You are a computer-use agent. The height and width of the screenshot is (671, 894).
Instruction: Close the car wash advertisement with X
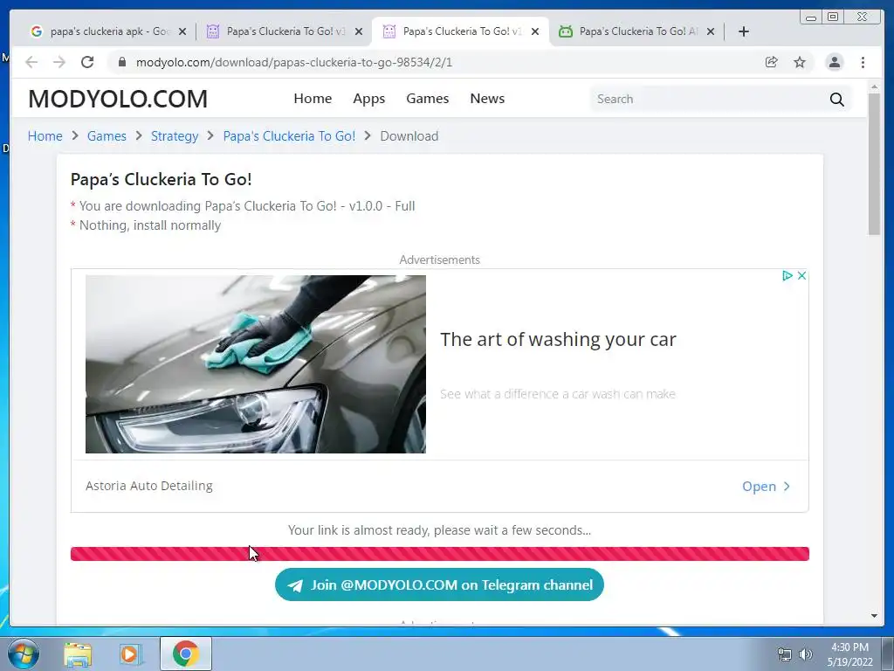pos(801,275)
